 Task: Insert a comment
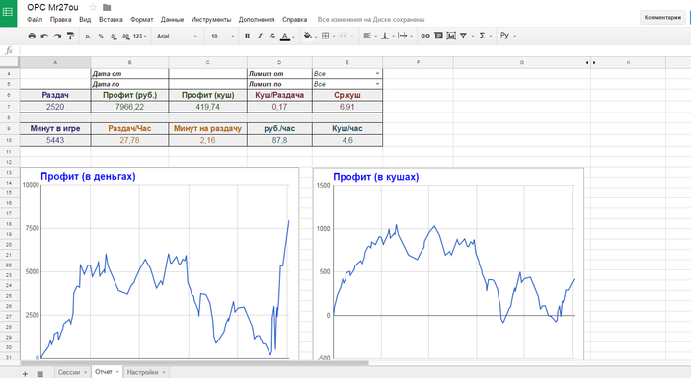click(x=438, y=36)
